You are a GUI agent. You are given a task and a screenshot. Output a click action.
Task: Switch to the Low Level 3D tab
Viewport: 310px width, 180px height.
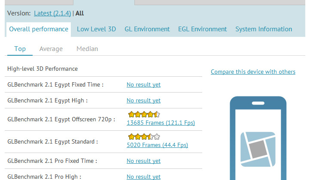click(x=96, y=29)
